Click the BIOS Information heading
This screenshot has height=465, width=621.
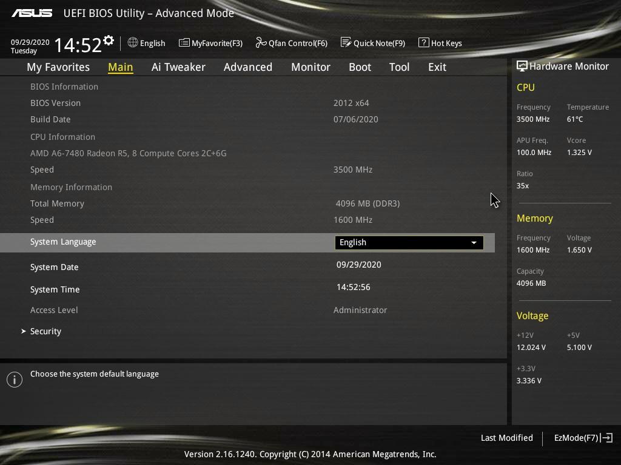pos(64,87)
